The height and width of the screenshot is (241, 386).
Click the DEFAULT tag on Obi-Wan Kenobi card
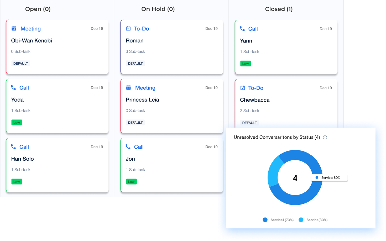(x=21, y=64)
